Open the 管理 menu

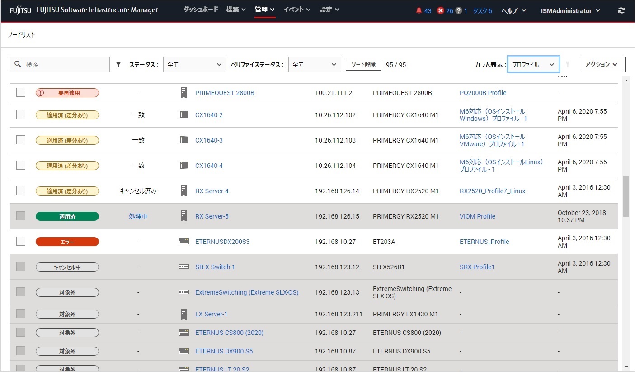[x=265, y=10]
